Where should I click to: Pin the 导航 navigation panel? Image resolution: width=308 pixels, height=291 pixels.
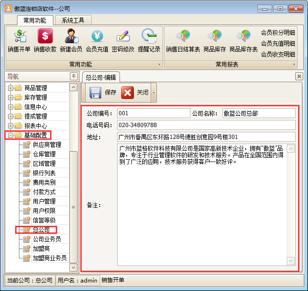pos(73,77)
